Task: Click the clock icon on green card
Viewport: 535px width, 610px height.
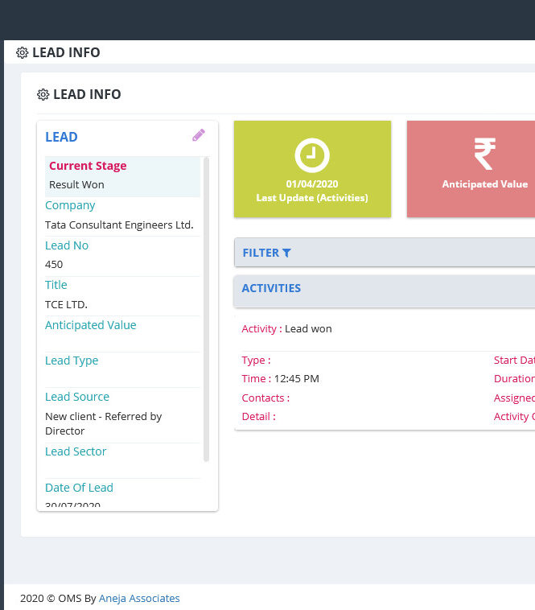Action: coord(312,155)
